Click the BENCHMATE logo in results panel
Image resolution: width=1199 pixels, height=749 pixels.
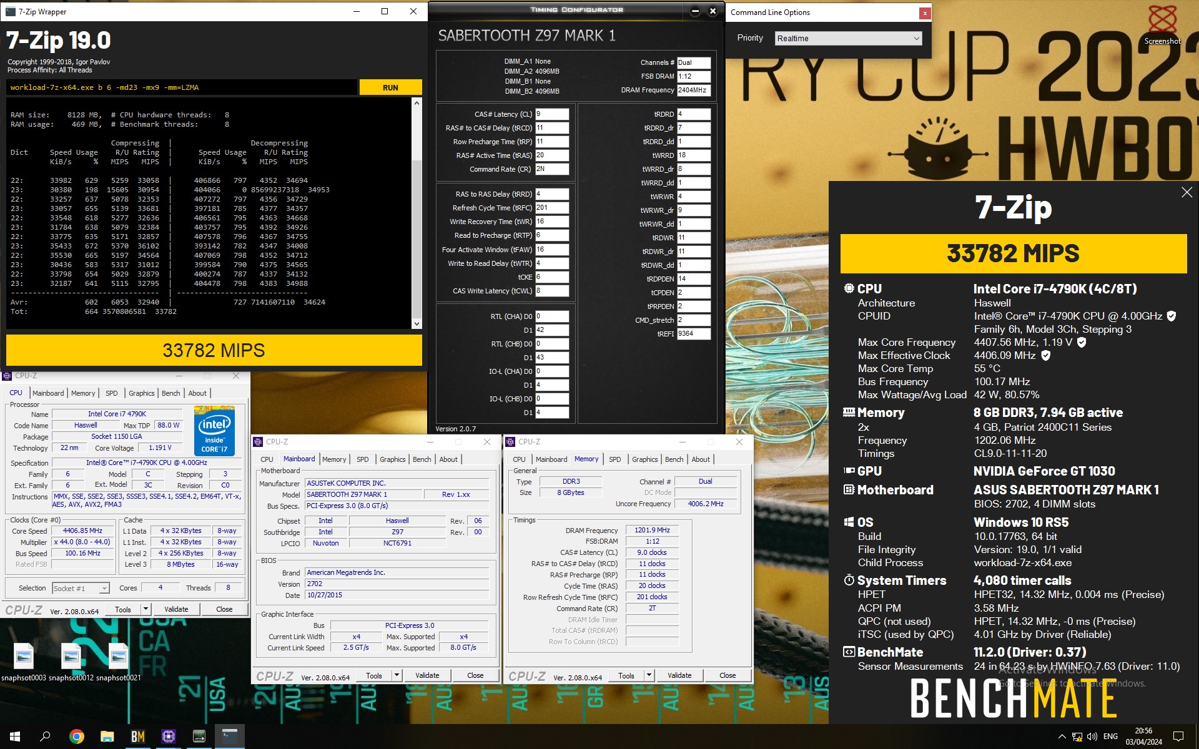point(1013,698)
